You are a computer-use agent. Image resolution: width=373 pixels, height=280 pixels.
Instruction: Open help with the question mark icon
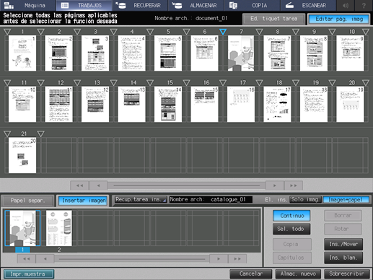click(x=364, y=5)
